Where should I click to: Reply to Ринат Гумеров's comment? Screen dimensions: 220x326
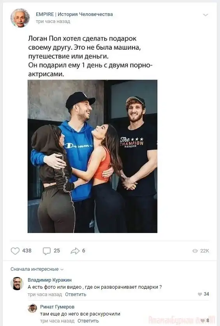[x=88, y=321]
